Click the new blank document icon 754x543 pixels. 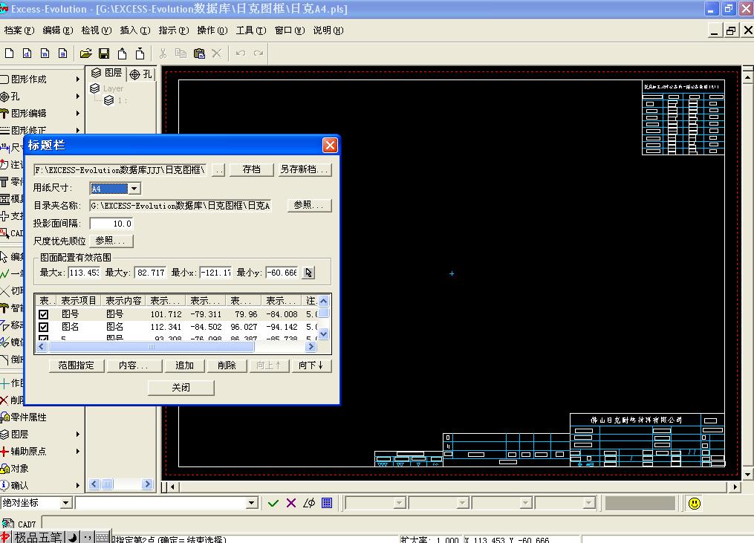click(x=9, y=53)
